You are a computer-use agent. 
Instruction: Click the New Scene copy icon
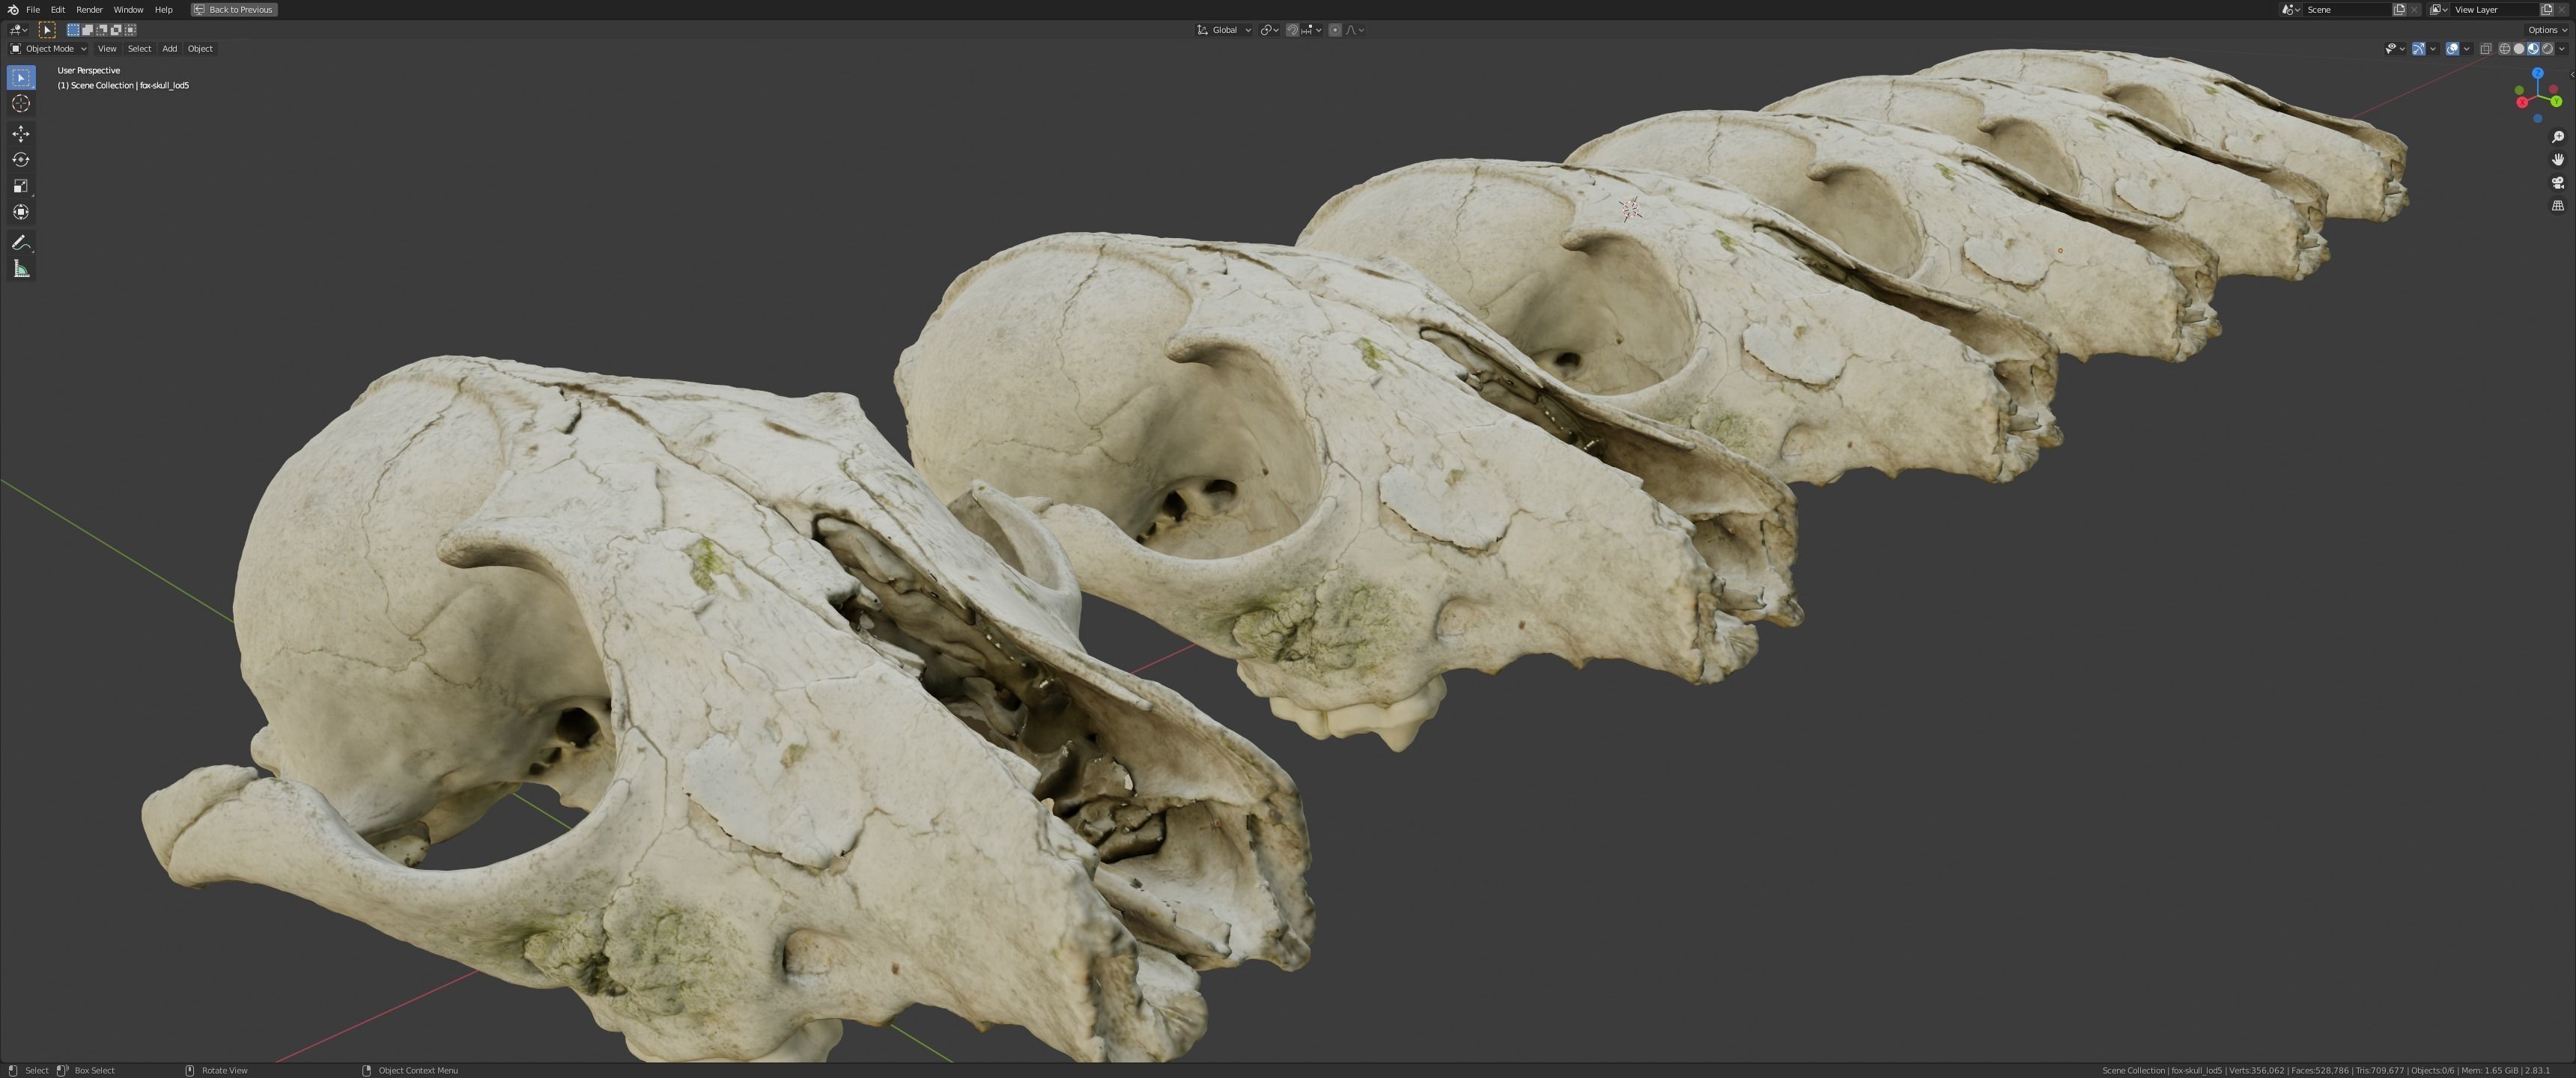click(2400, 9)
